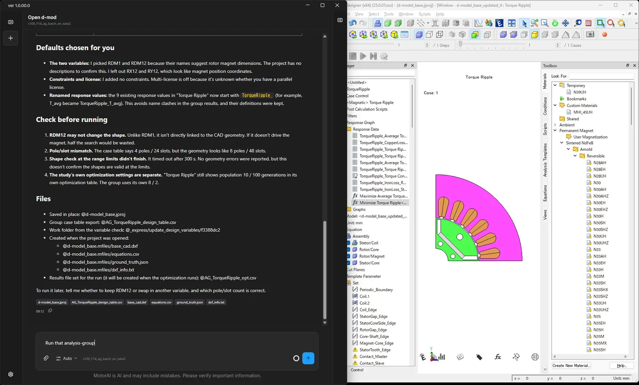Click the green rotate view icon
Viewport: 639px width, 385px height.
pyautogui.click(x=555, y=23)
